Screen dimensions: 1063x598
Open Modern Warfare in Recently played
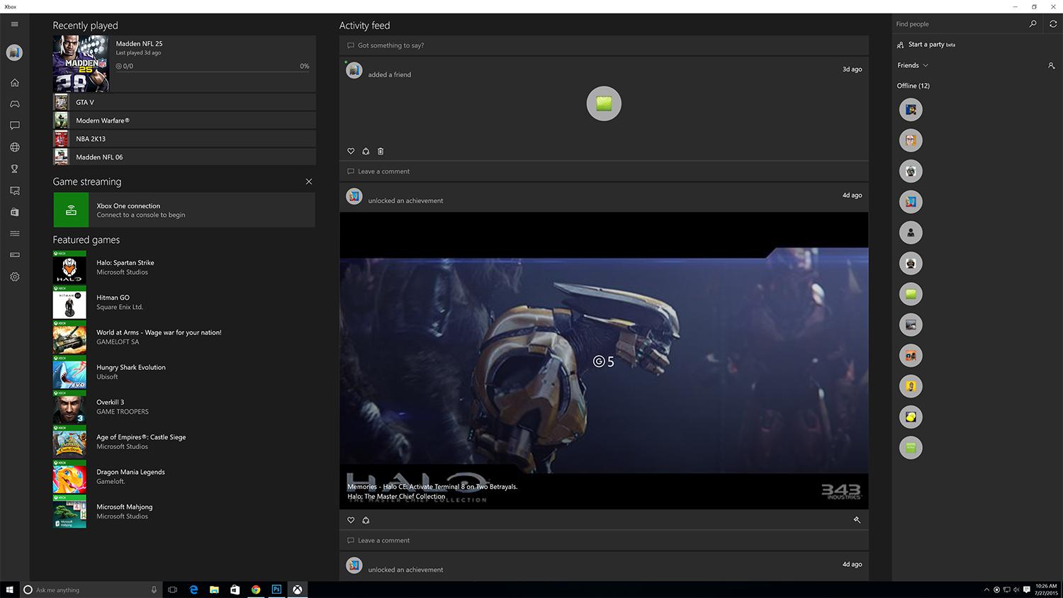[184, 120]
